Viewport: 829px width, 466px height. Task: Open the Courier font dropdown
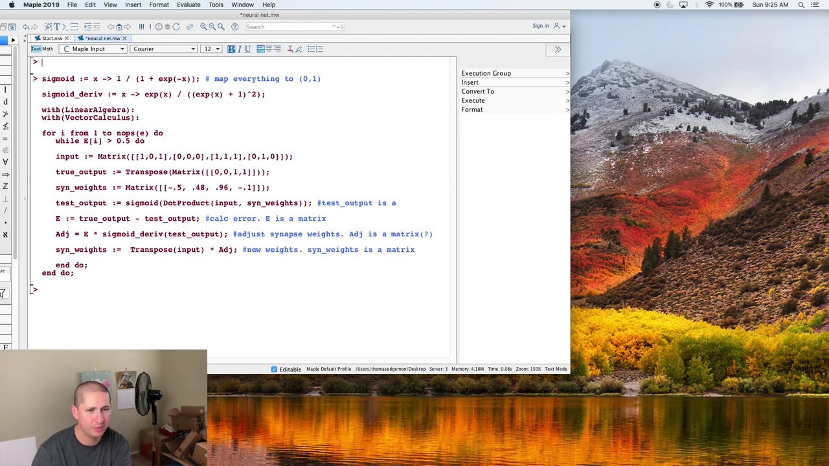point(163,49)
